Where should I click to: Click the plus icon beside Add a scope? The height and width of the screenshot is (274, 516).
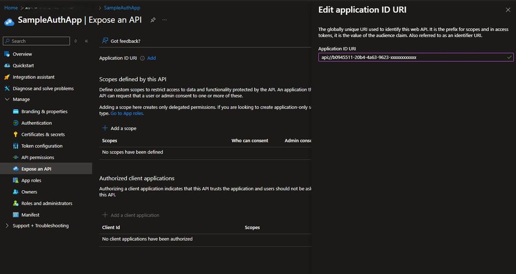coord(105,128)
